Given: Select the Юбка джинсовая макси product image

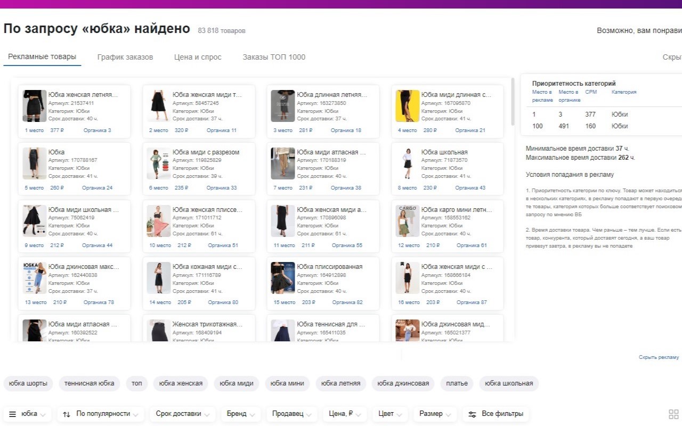Looking at the screenshot, I should coord(34,278).
